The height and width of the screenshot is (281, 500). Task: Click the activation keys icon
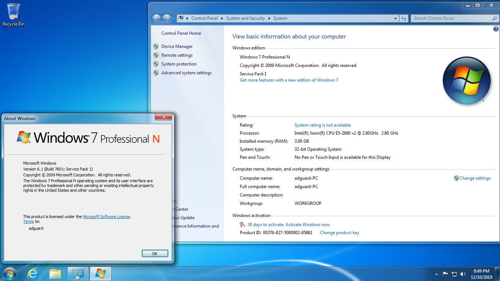(x=242, y=225)
